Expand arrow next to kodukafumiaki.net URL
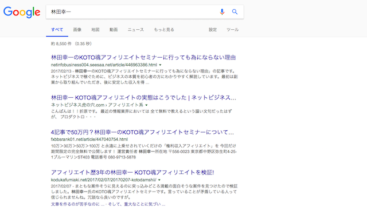Viewport: 367px width, 211px height. (x=159, y=180)
